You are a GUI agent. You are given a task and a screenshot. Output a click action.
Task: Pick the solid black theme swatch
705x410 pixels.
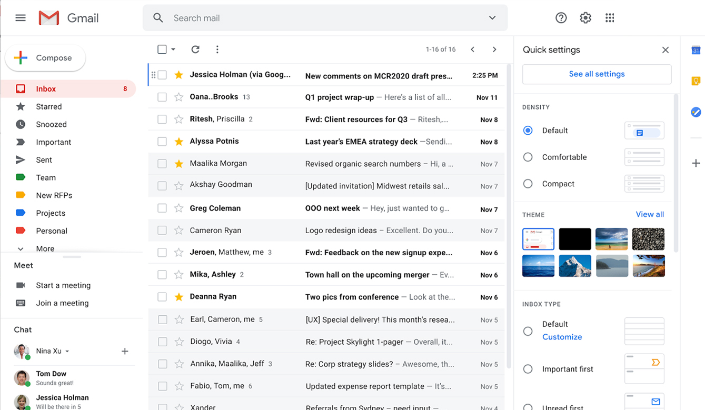tap(574, 239)
